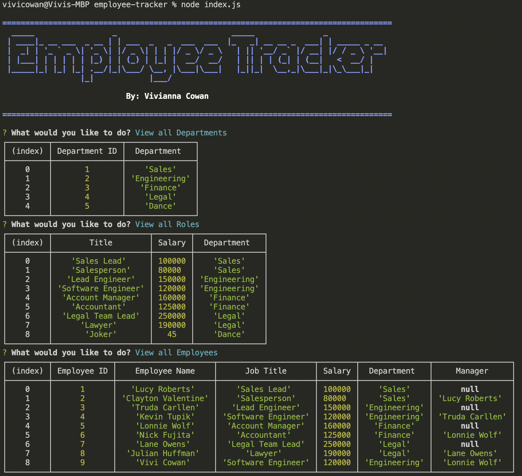Click 'Lead Engineer' in Roles Title column
The width and height of the screenshot is (522, 476).
[101, 279]
